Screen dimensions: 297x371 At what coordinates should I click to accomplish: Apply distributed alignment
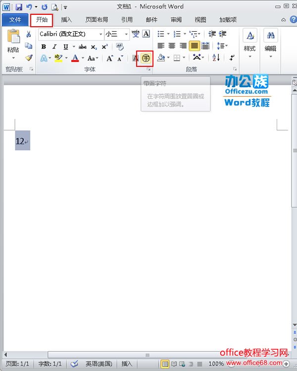click(x=205, y=46)
